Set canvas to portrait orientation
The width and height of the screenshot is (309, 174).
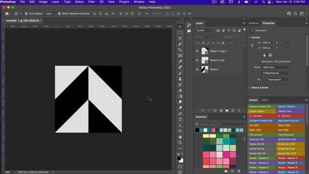265,55
